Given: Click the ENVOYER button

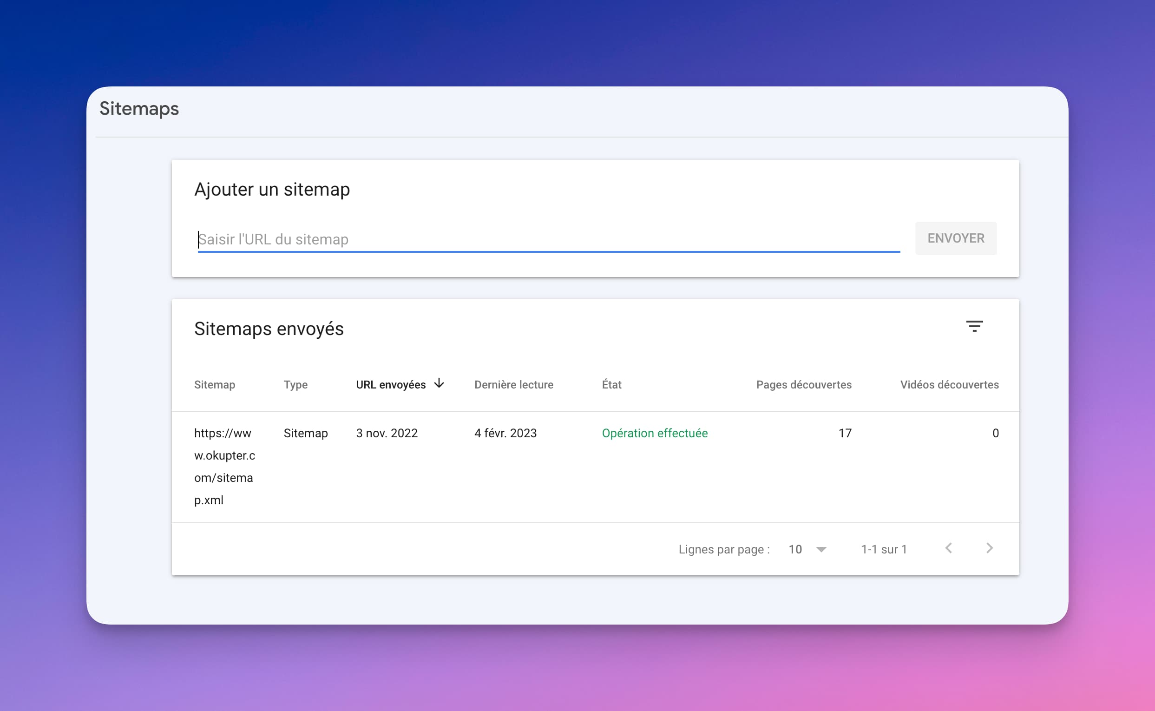Looking at the screenshot, I should [956, 238].
